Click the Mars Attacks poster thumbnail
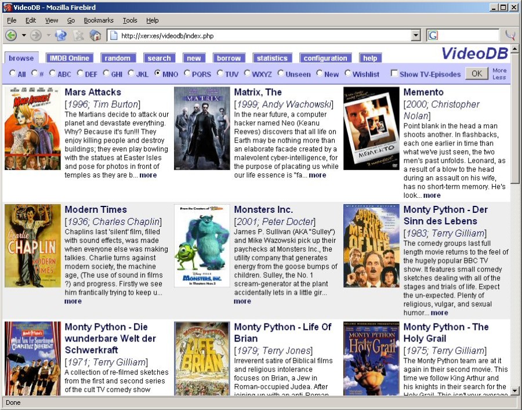Screen dimensions: 522x410 click(32, 129)
